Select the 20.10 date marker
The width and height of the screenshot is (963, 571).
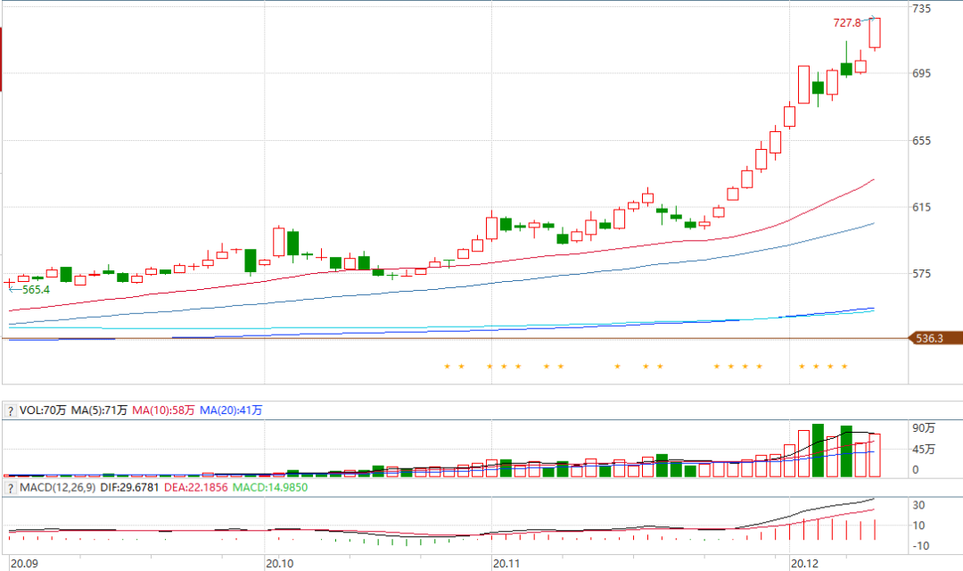click(x=279, y=564)
